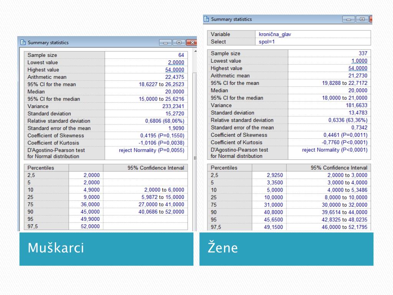
Task: Select the variance value 181,6633
Action: coord(357,105)
